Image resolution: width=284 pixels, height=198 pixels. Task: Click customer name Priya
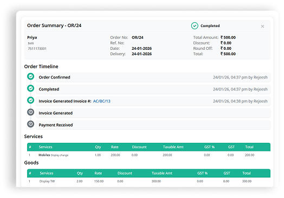click(32, 38)
